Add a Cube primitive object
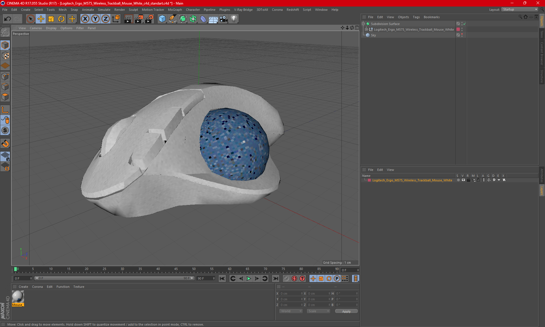545x327 pixels. pos(162,19)
